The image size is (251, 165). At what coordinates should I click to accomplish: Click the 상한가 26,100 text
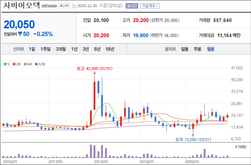click(165, 20)
